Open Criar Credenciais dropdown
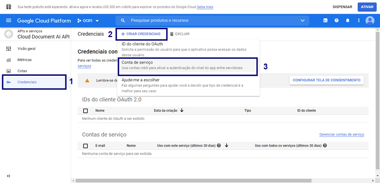380x183 pixels. 141,34
